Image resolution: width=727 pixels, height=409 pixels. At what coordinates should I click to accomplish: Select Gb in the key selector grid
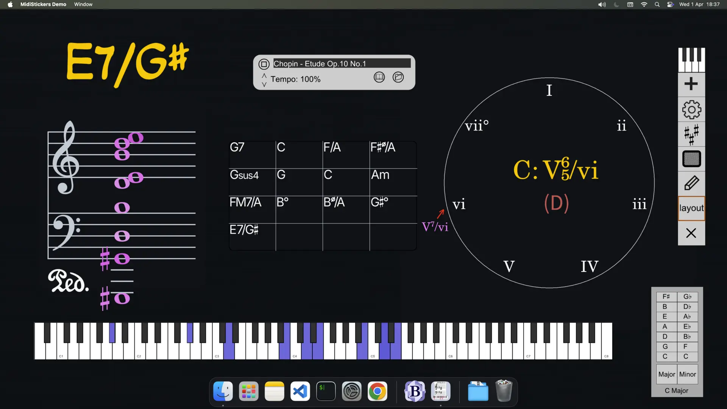(x=687, y=297)
